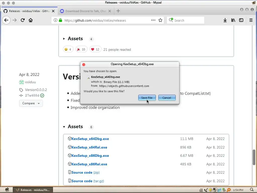The width and height of the screenshot is (257, 193).
Task: Click the address bar URL field
Action: tap(107, 20)
